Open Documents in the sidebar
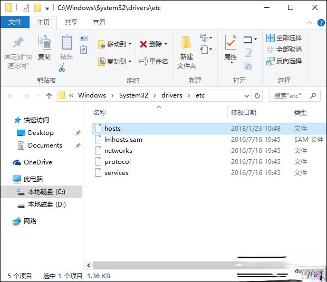 [x=40, y=145]
